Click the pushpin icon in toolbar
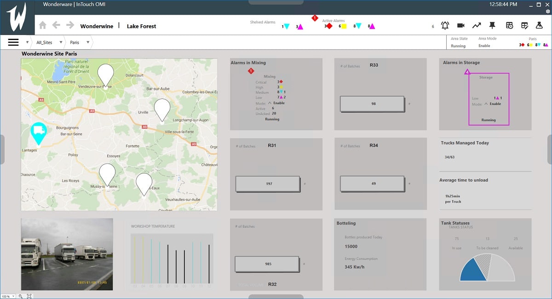The width and height of the screenshot is (552, 299). (x=492, y=26)
